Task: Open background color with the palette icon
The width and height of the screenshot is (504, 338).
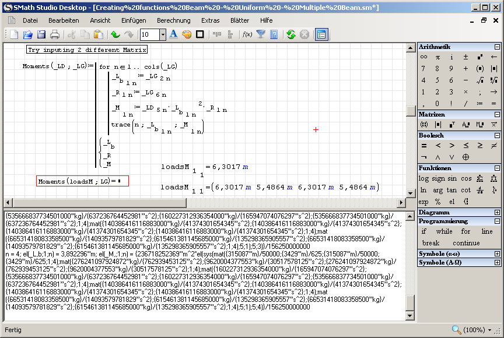Action: coord(187,35)
